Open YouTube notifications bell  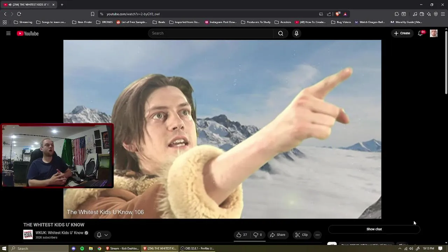coord(421,33)
